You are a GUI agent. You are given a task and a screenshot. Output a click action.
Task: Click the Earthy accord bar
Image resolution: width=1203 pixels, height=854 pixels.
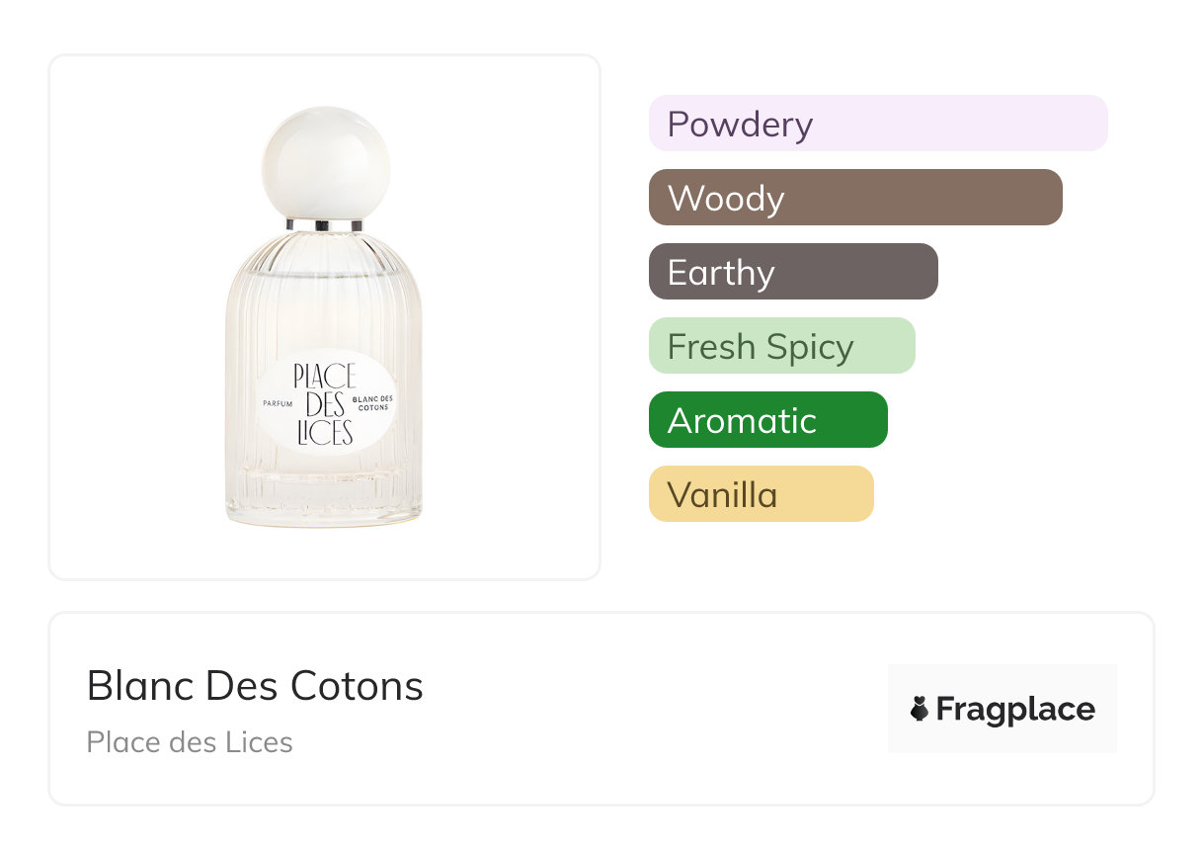click(x=792, y=272)
